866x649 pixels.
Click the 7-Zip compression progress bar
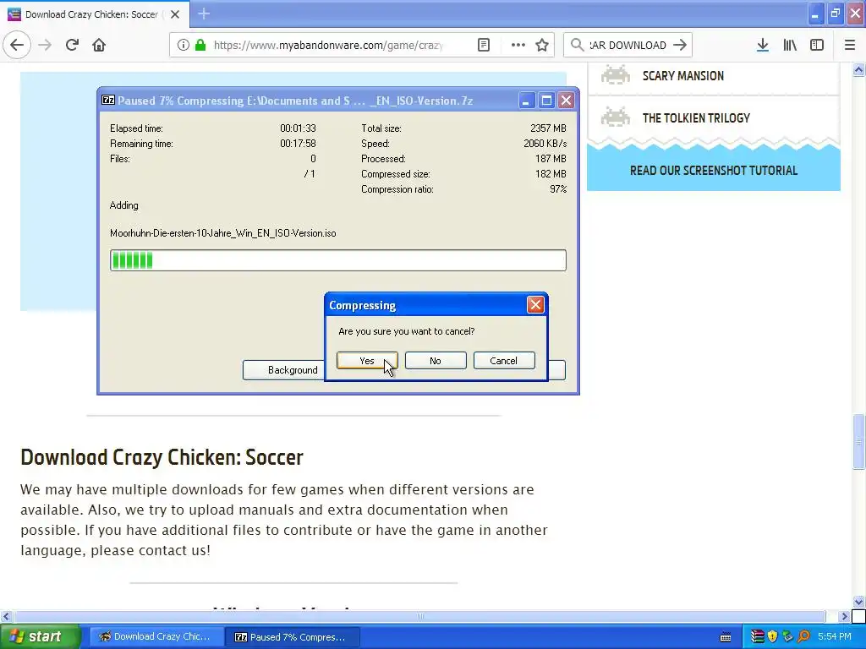pyautogui.click(x=338, y=260)
